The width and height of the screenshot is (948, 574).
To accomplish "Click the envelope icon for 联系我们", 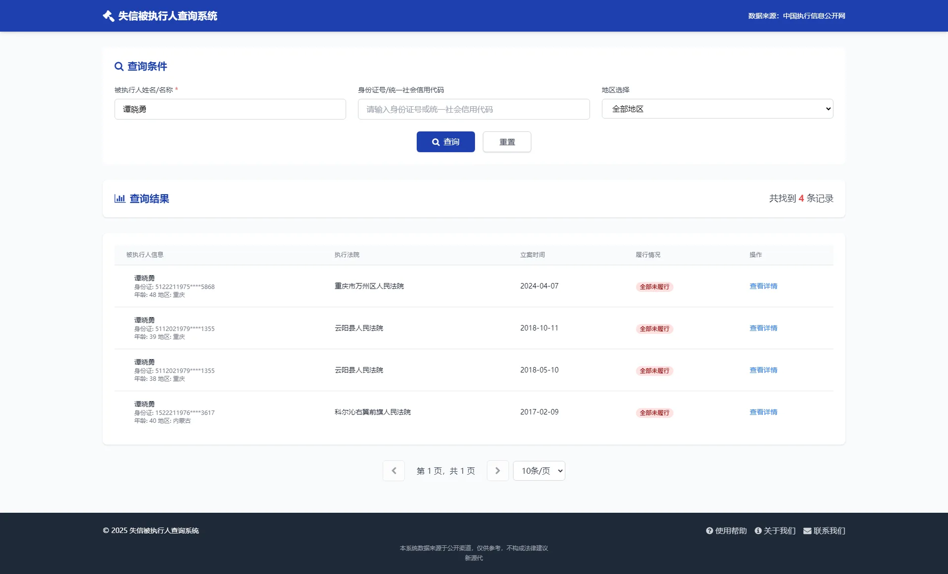I will 807,531.
